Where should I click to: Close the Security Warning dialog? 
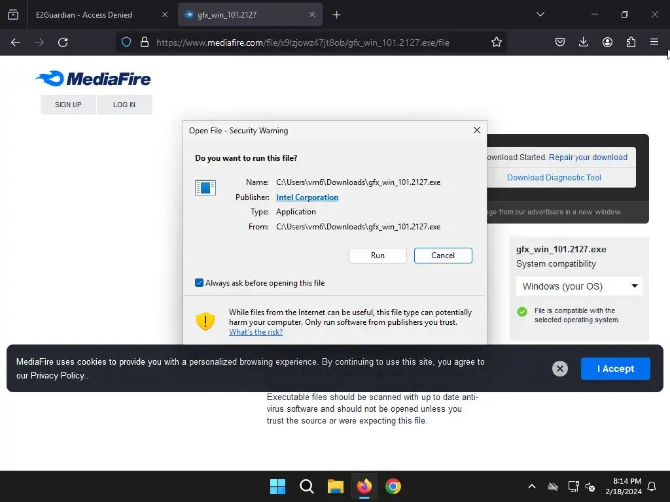[477, 130]
